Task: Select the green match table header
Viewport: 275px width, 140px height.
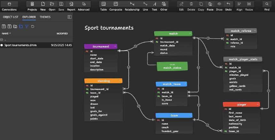Action: coord(173,33)
